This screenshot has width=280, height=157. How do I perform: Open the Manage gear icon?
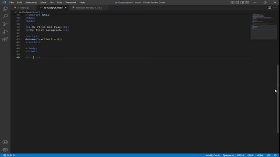click(5, 150)
